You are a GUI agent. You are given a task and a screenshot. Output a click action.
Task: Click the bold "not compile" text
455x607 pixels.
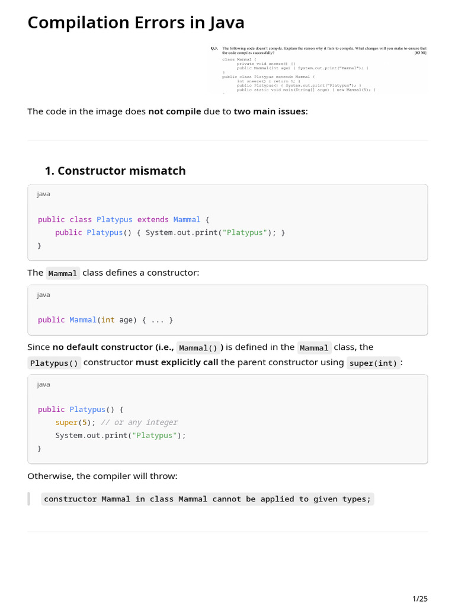(174, 111)
